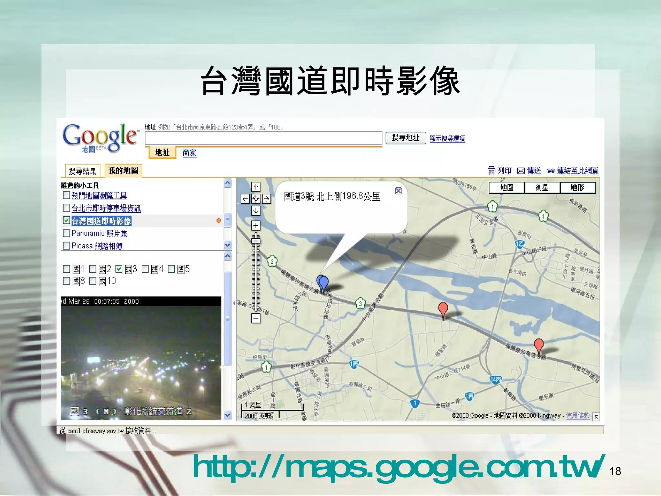Screen dimensions: 661x496
Task: Check the 熱門地圖瀏覽工具 checkbox
Action: point(66,195)
